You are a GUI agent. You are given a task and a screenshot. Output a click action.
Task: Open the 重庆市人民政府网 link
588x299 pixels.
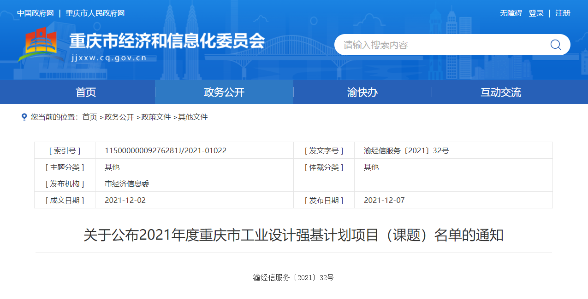(x=95, y=13)
